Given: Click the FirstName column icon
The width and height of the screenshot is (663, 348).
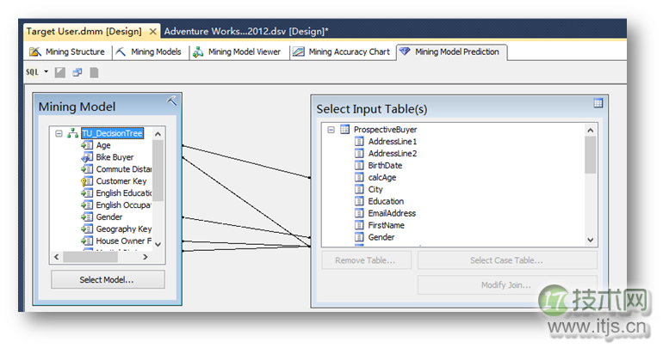Looking at the screenshot, I should pos(359,225).
